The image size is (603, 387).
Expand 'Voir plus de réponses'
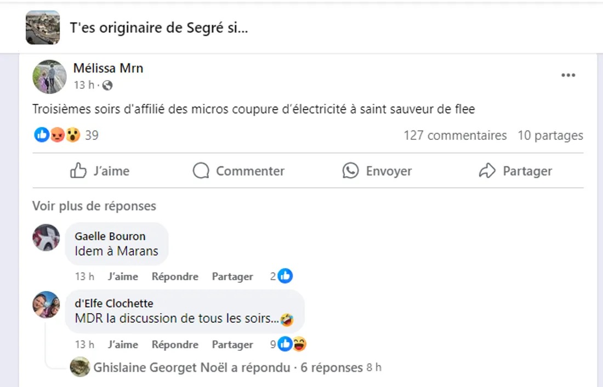point(94,206)
